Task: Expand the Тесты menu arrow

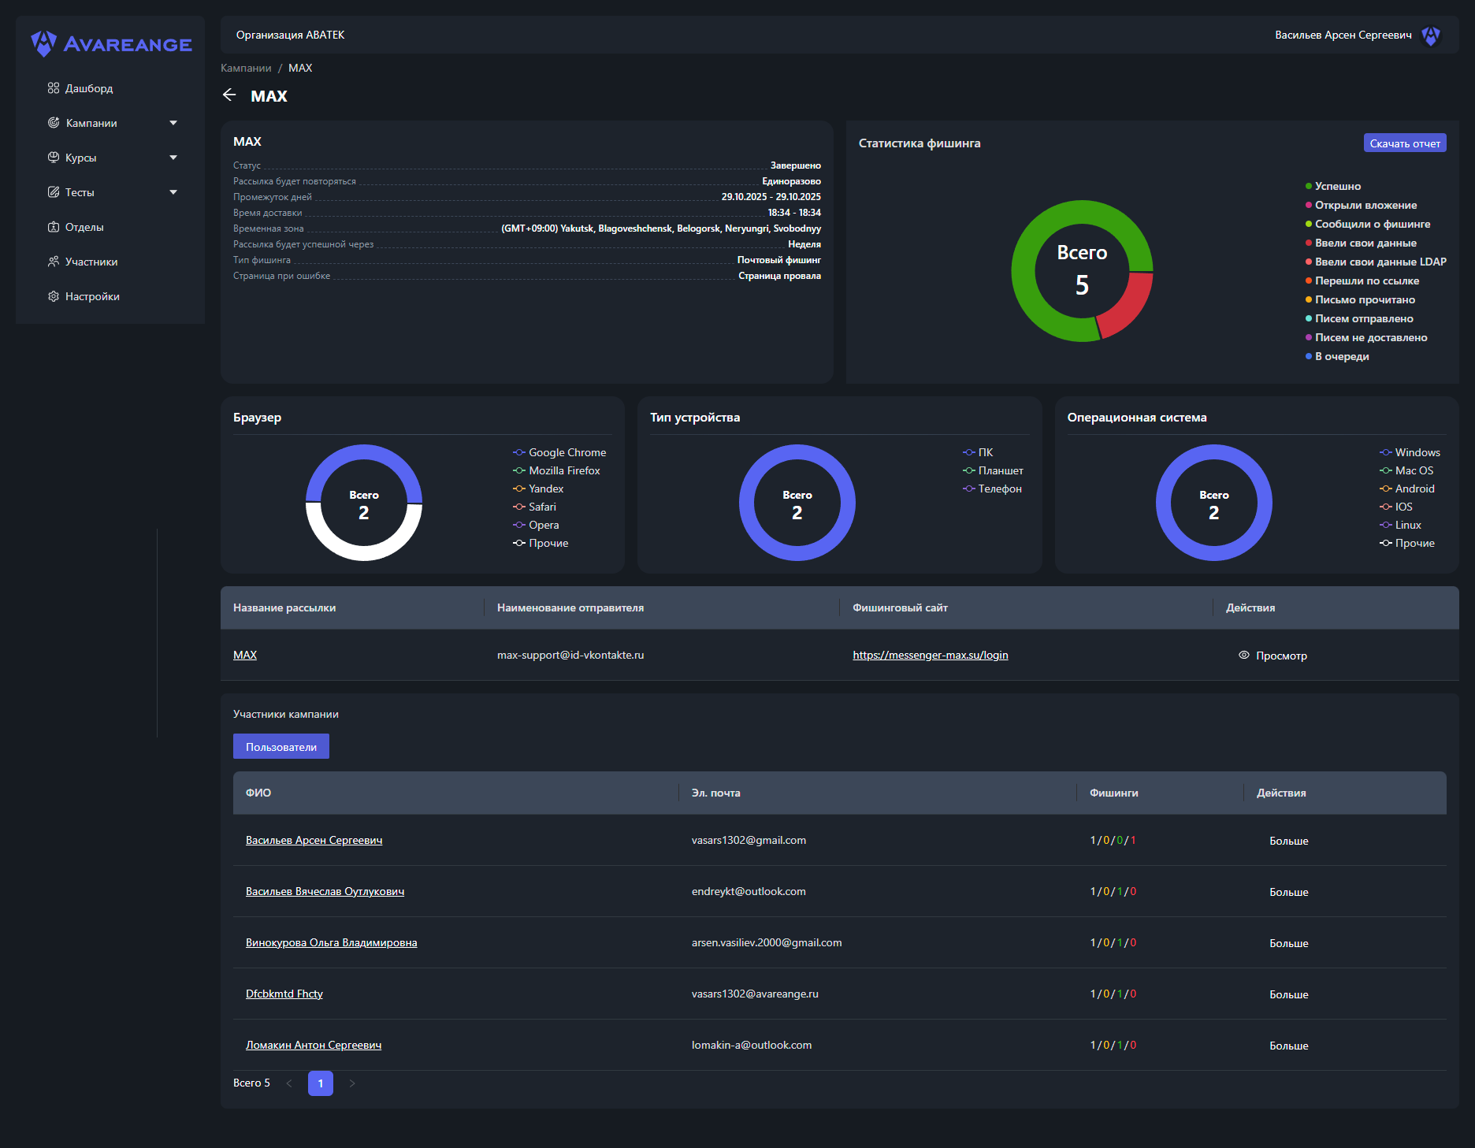Action: tap(173, 192)
